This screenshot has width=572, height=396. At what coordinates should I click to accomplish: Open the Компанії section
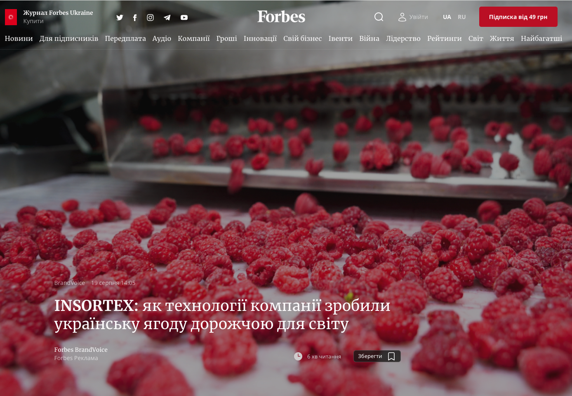click(194, 38)
